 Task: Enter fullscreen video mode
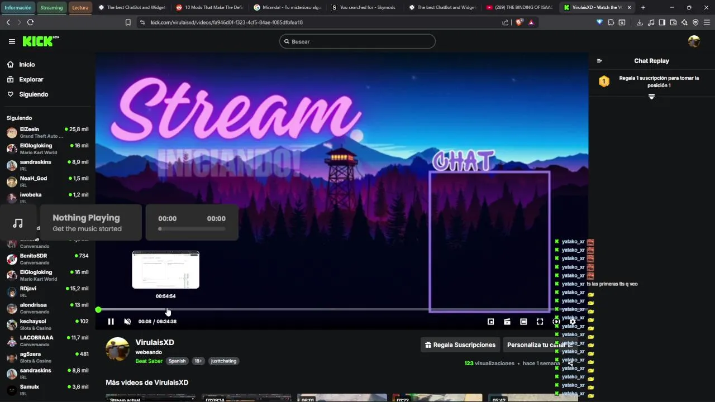tap(540, 322)
